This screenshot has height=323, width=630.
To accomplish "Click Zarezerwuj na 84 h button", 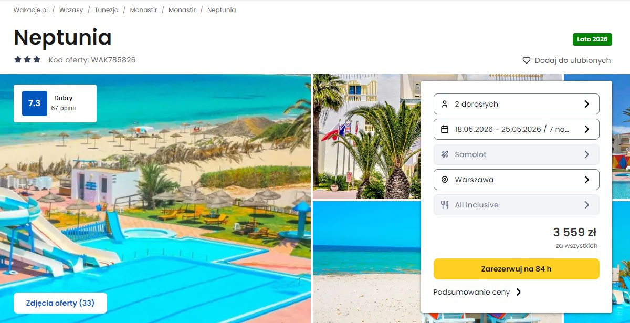I will click(x=516, y=269).
